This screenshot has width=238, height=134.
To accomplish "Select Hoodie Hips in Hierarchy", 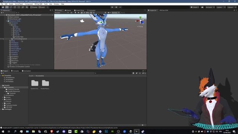I will [19, 37].
